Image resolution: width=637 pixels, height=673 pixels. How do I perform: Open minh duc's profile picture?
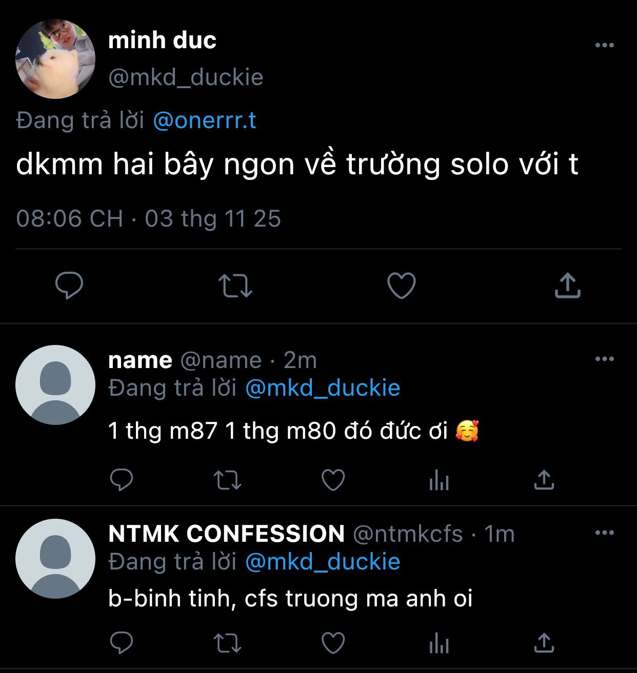pos(55,59)
